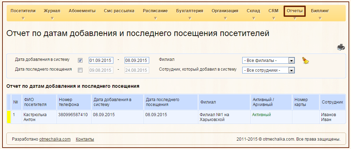The height and width of the screenshot is (149, 351).
Task: Click 'Дата добавления в систему' column header
Action: [x=118, y=102]
